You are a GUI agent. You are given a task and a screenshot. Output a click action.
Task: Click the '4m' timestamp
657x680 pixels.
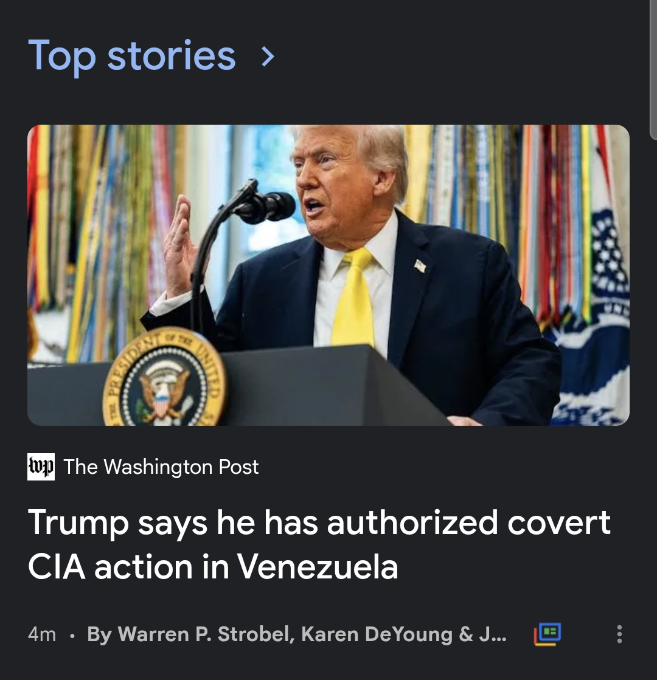(41, 634)
